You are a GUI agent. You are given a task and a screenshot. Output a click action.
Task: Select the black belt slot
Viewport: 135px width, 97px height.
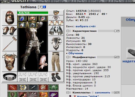10,77
